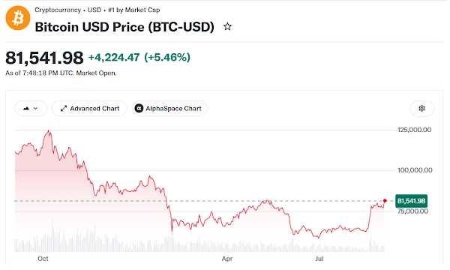The width and height of the screenshot is (450, 270).
Task: Click the red current price dot on chart
Action: (x=385, y=200)
